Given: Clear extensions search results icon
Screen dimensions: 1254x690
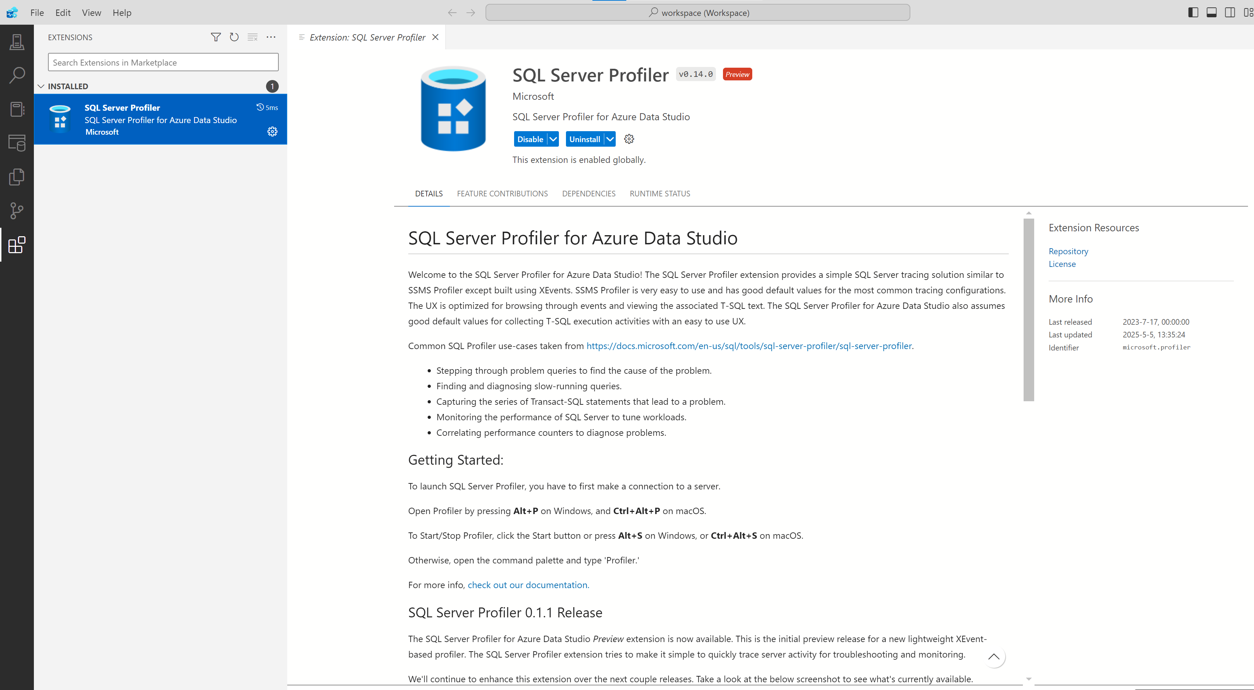Looking at the screenshot, I should tap(252, 37).
